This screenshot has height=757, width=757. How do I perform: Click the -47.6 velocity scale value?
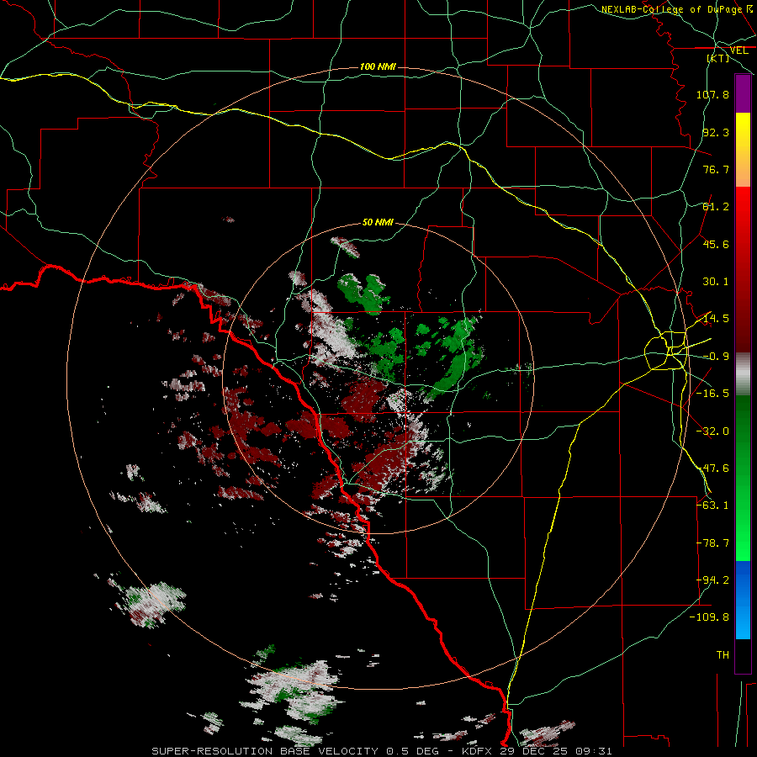pos(712,468)
